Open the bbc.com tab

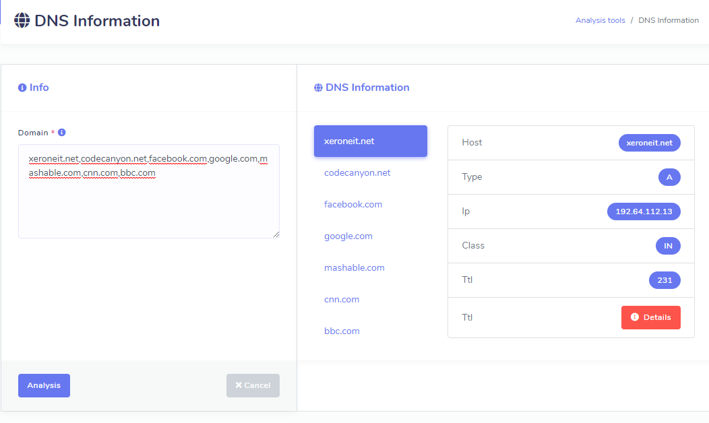(342, 331)
